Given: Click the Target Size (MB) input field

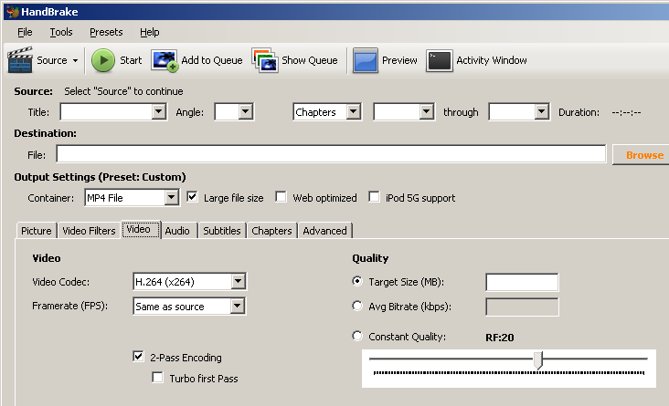Looking at the screenshot, I should pos(522,282).
